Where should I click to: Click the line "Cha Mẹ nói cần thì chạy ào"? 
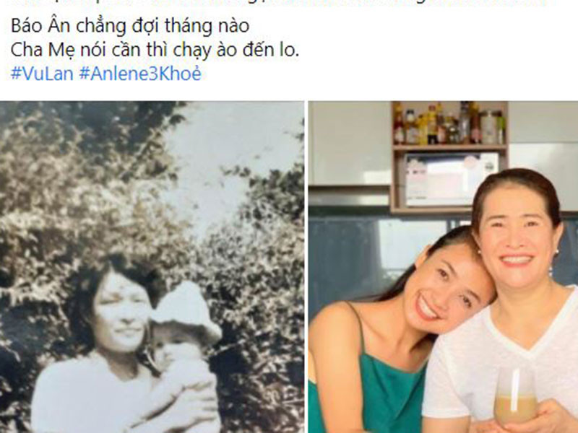click(x=155, y=50)
